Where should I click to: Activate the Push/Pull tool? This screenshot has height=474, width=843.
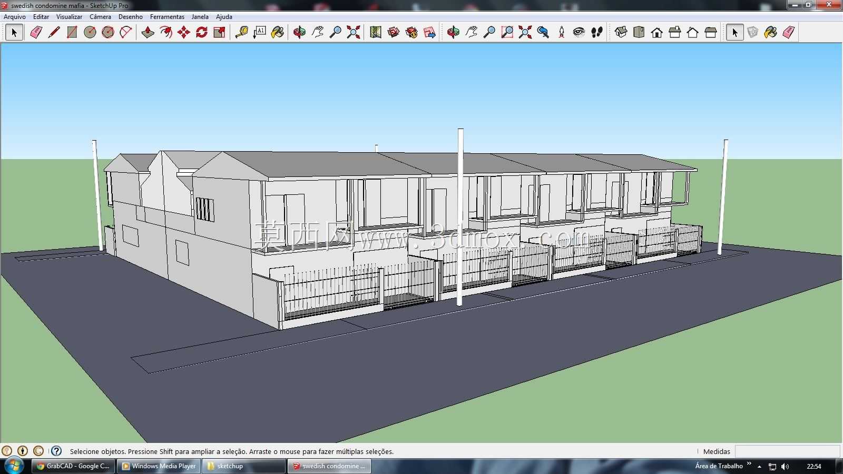click(148, 32)
